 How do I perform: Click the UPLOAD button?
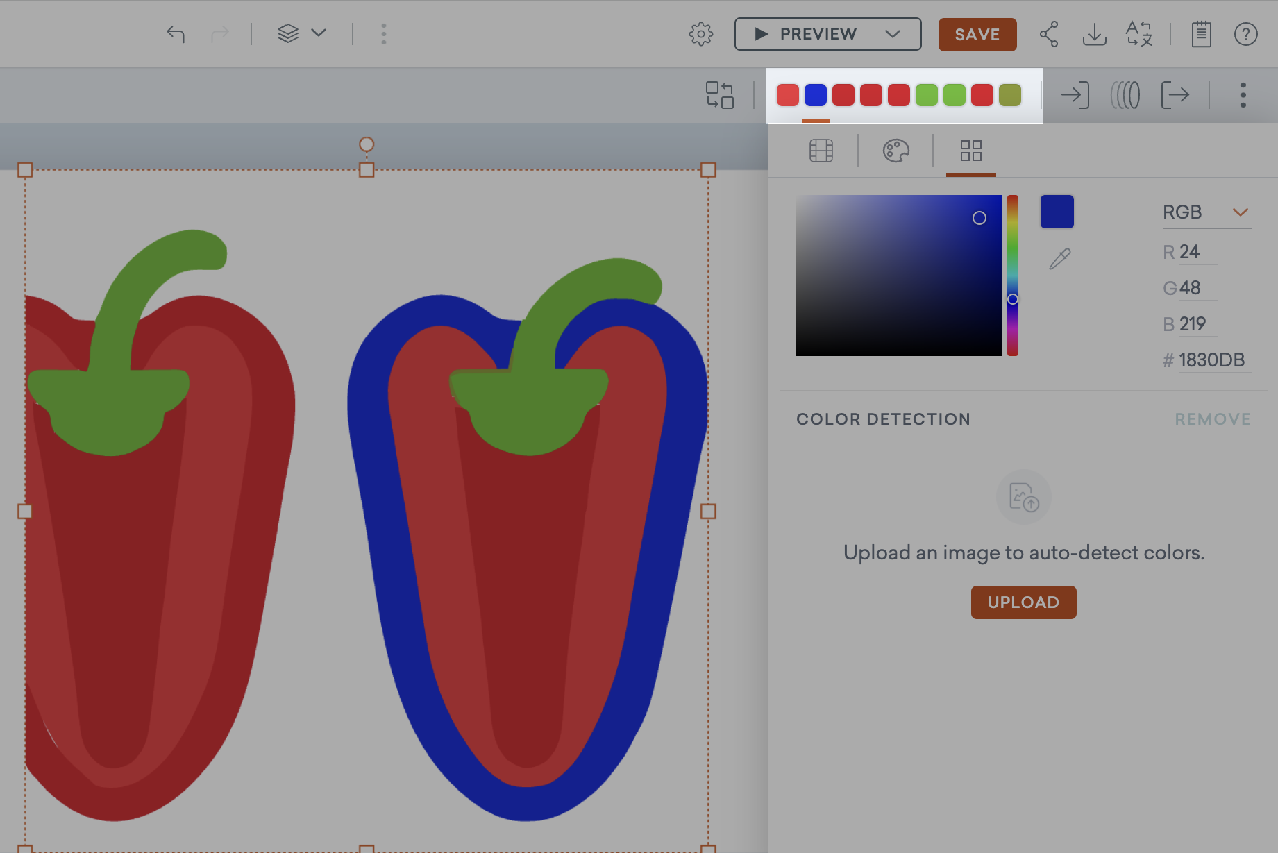point(1023,602)
